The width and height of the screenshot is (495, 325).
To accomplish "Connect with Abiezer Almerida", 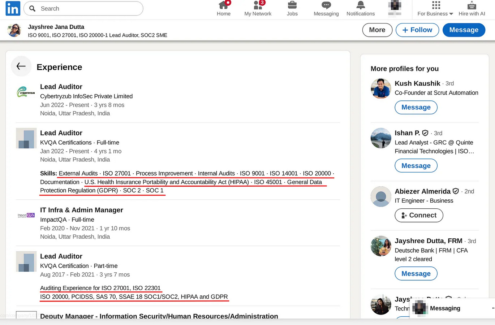I will [419, 215].
